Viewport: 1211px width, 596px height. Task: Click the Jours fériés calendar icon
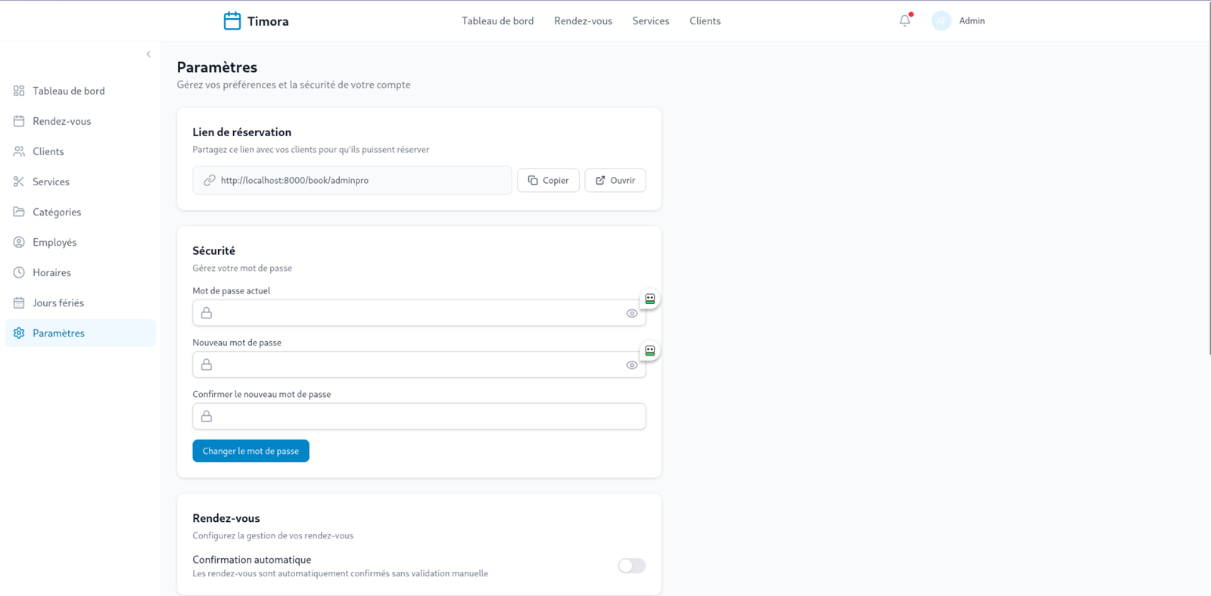tap(19, 303)
